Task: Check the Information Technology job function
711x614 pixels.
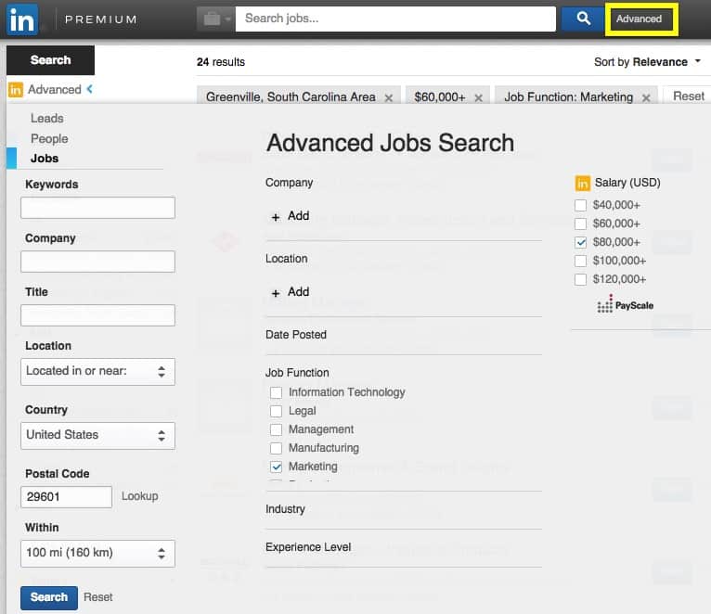Action: (x=276, y=392)
